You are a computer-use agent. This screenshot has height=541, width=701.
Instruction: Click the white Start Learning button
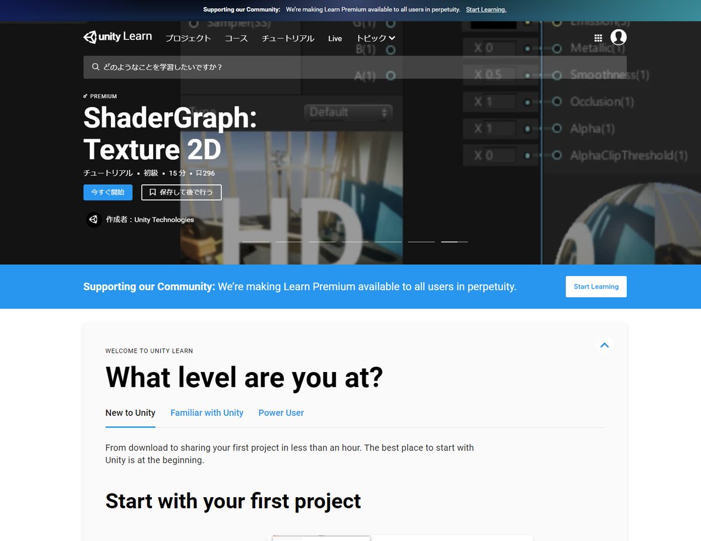(596, 287)
